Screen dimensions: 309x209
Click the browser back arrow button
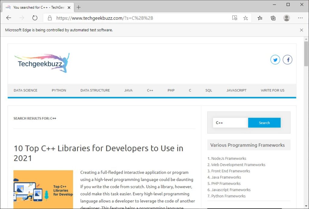[8, 18]
